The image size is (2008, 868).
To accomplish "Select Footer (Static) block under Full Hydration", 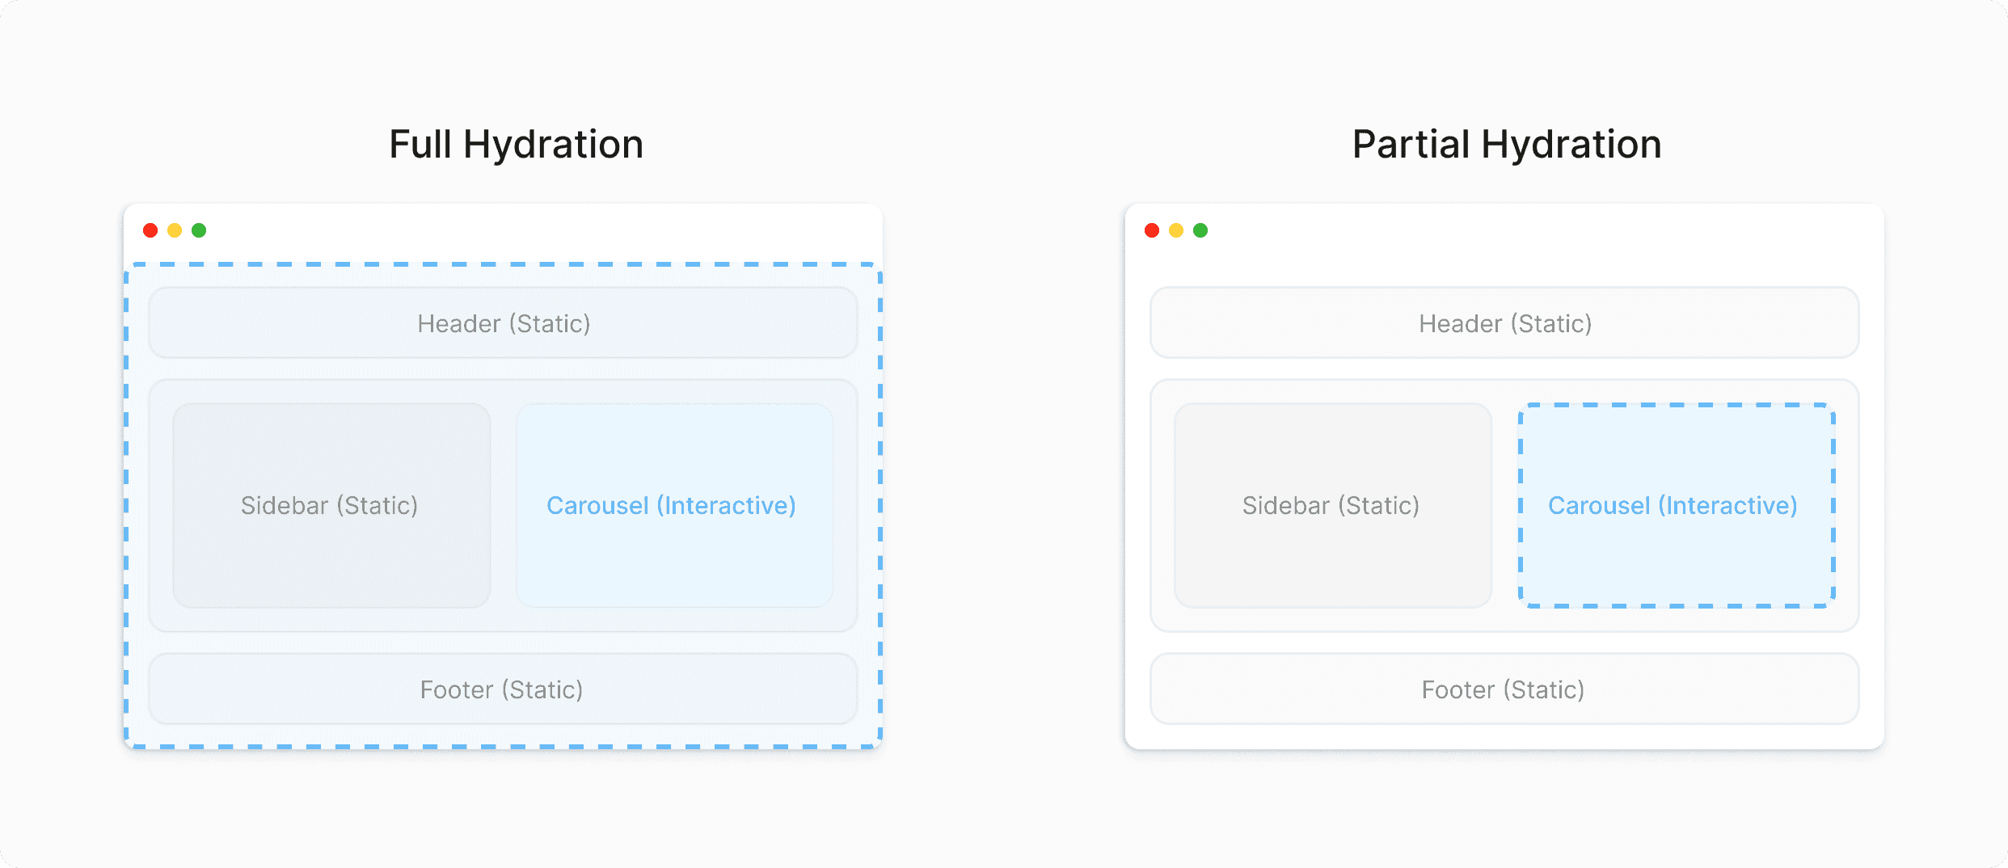I will tap(503, 689).
